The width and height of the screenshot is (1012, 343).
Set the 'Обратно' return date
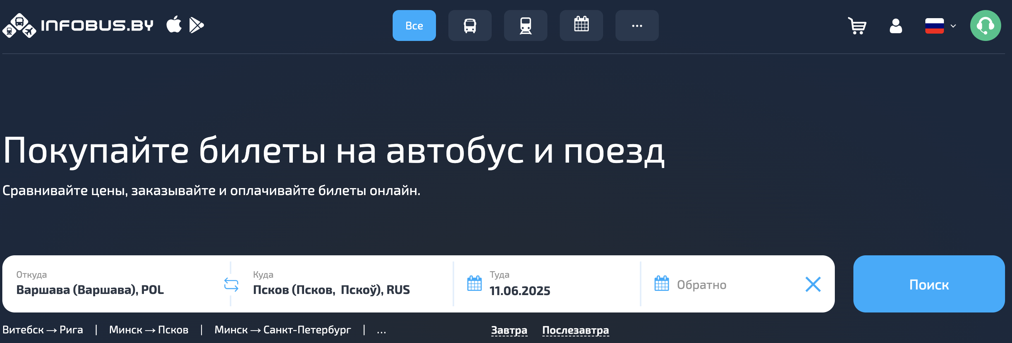(702, 285)
